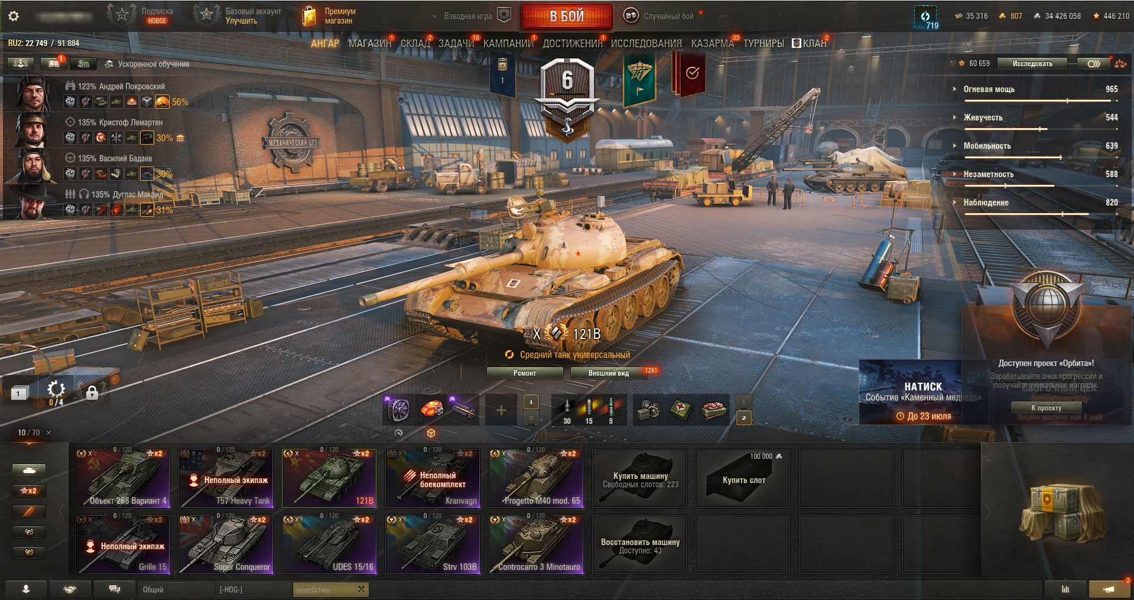Click the ventilation equipment slot icon
Image resolution: width=1134 pixels, height=600 pixels.
(x=398, y=410)
